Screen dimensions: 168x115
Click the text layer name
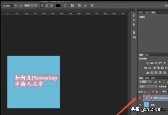pos(160,98)
